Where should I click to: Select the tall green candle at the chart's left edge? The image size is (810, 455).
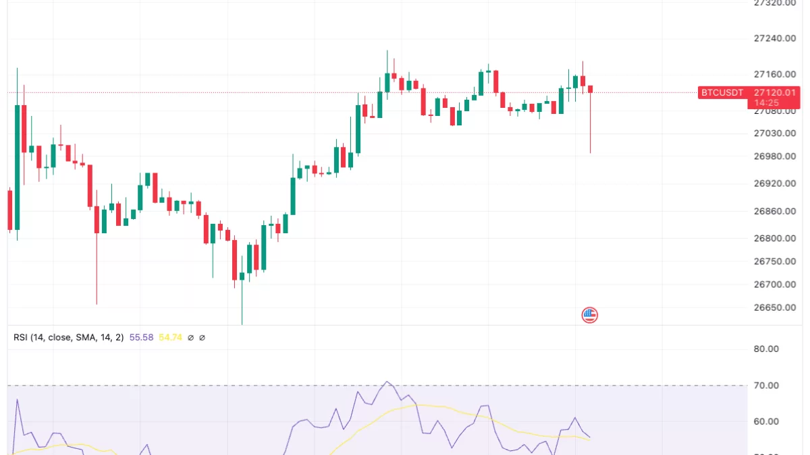(17, 167)
